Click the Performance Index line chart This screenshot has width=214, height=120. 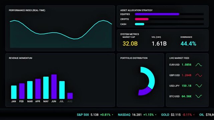(x=61, y=34)
